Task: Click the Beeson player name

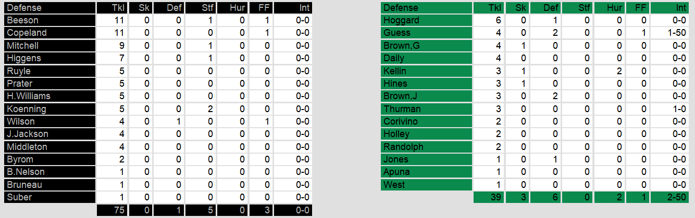Action: click(x=22, y=20)
